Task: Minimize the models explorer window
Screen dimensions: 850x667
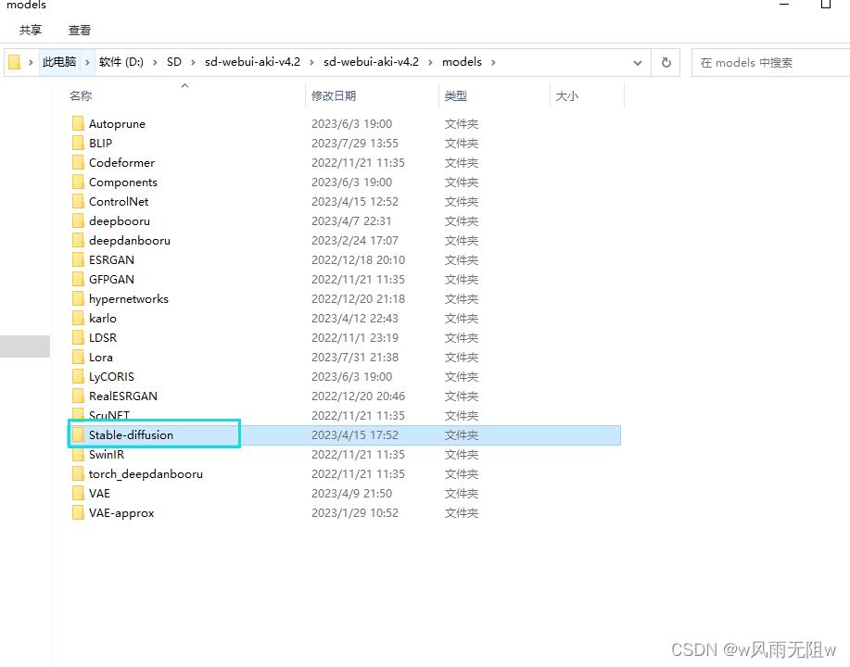Action: click(x=784, y=5)
